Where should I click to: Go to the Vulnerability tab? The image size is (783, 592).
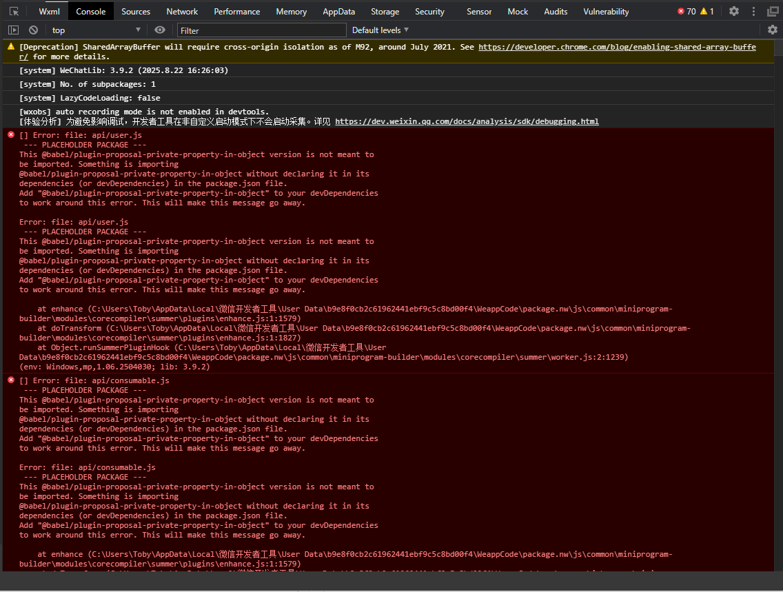(x=606, y=12)
